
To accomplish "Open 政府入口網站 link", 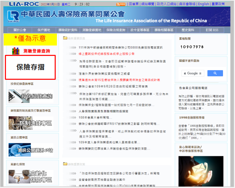I will click(x=167, y=4).
